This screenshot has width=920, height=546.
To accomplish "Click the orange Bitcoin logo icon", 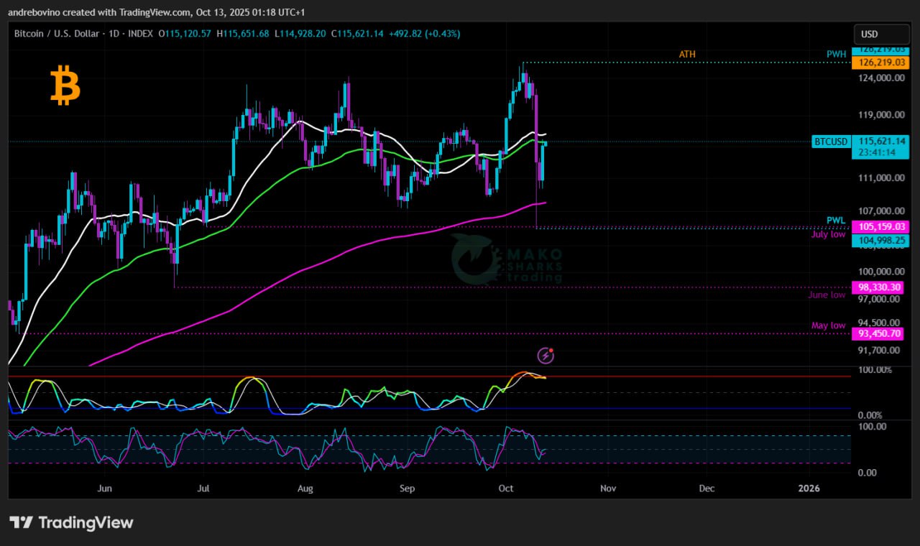I will 65,85.
